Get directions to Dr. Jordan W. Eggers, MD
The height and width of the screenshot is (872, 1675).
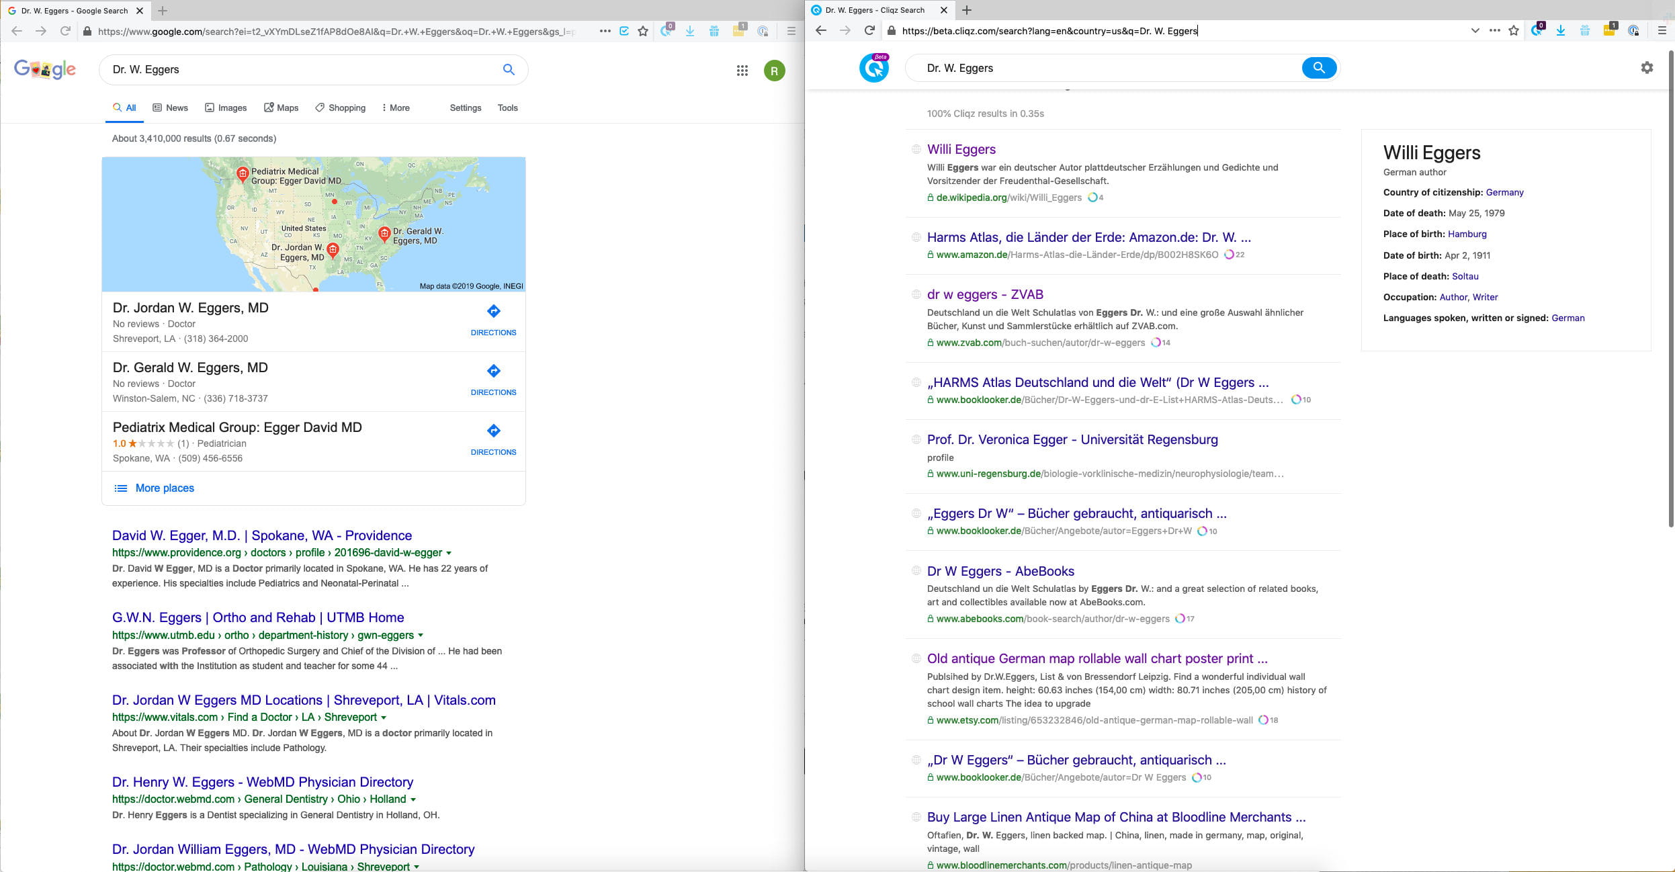tap(493, 320)
